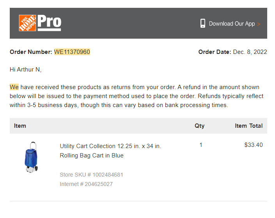The height and width of the screenshot is (218, 275).
Task: Click the highlighted word We
Action: pyautogui.click(x=14, y=87)
